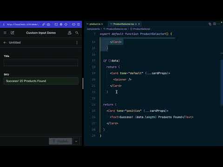Click the globe icon in preview bar
Screen dimensions: 223x167
(x=61, y=25)
